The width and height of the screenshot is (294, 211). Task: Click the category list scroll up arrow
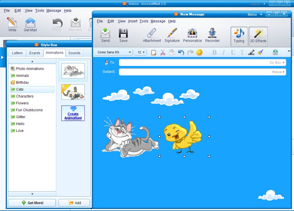tap(32, 61)
